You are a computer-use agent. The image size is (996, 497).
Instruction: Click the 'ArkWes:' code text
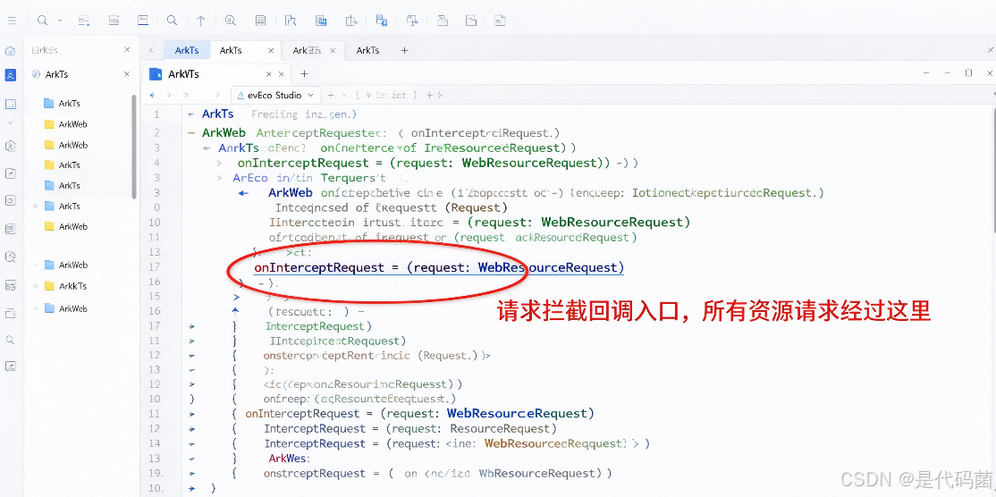(289, 459)
